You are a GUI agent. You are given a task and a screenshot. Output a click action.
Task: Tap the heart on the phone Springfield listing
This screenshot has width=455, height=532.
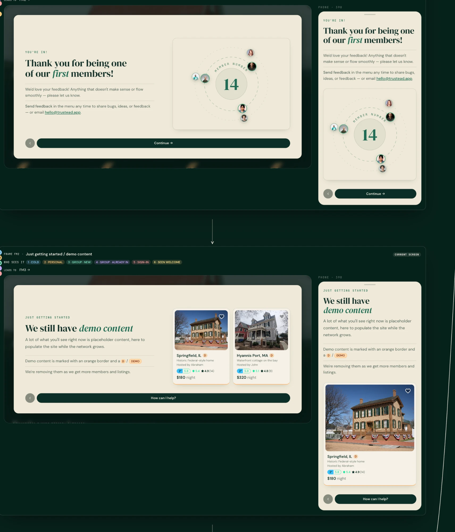[408, 391]
